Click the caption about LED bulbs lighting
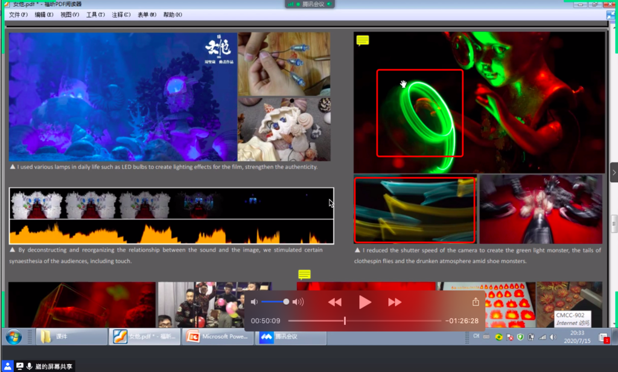The height and width of the screenshot is (372, 618). (x=164, y=167)
